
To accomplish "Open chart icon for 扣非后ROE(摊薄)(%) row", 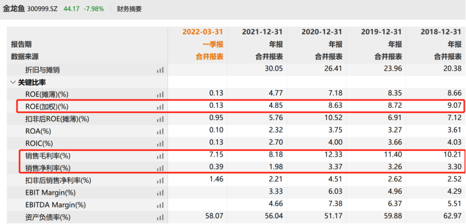I will (x=160, y=119).
